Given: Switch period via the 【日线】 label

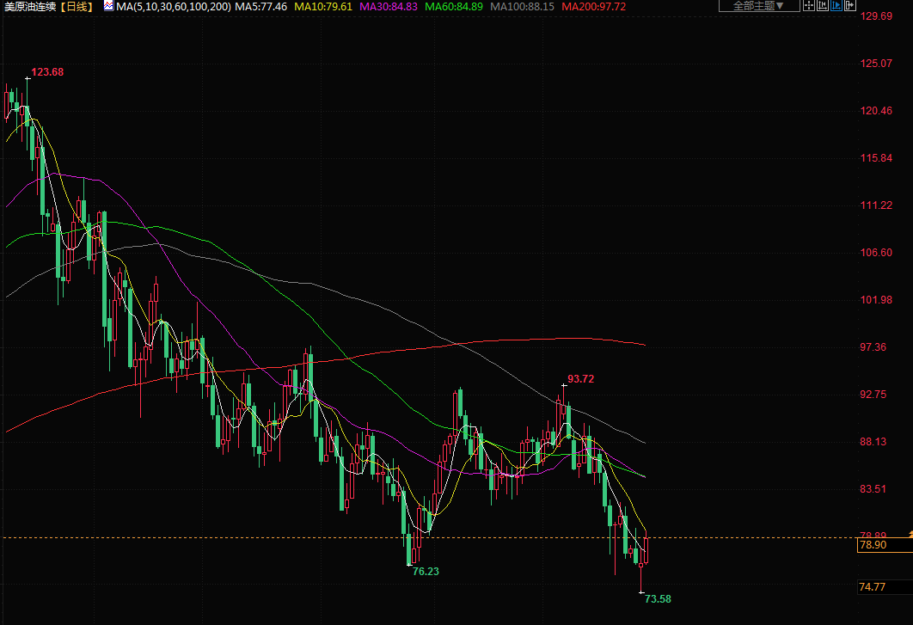Looking at the screenshot, I should point(78,6).
